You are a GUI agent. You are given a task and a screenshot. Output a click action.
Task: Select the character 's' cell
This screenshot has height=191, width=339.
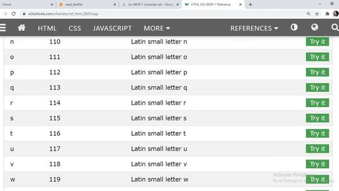tap(12, 118)
